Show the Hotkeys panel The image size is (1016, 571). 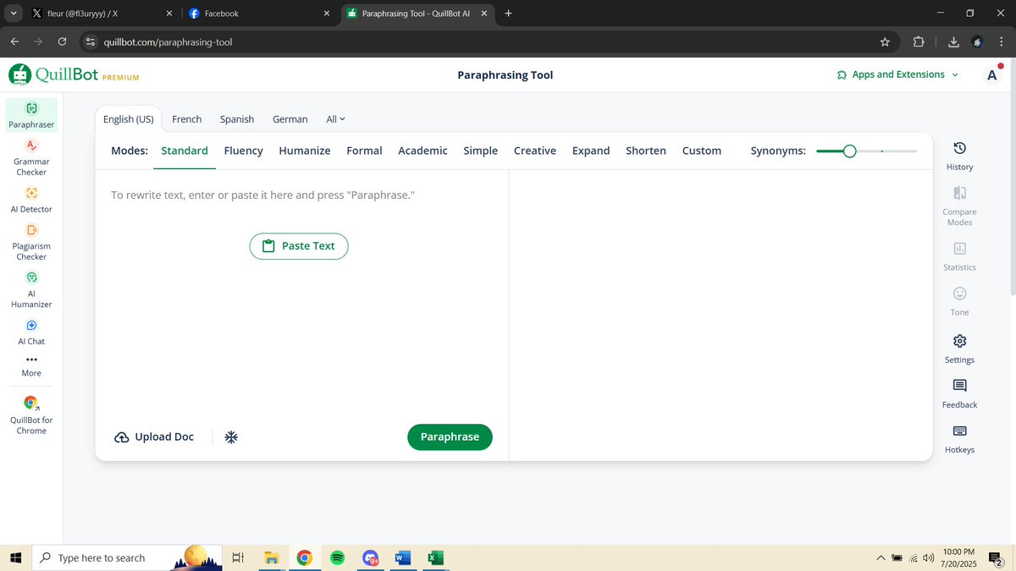click(x=959, y=439)
